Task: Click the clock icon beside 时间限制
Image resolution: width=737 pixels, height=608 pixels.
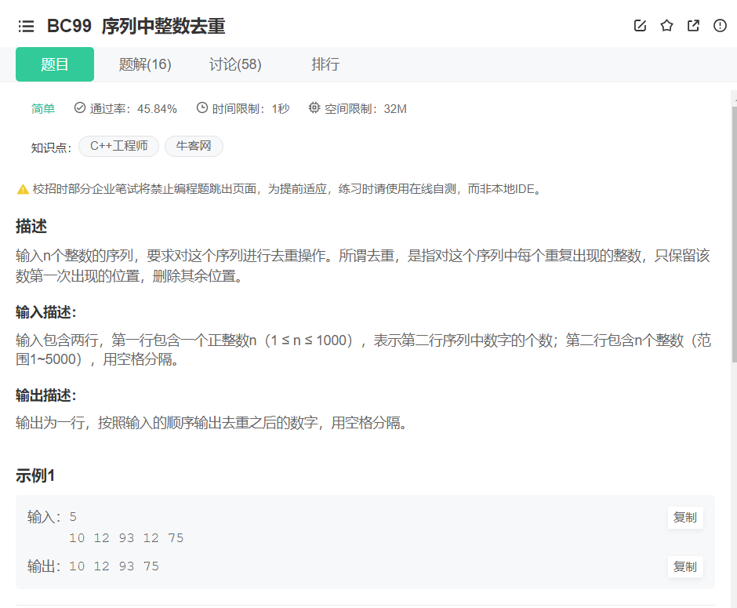Action: click(202, 108)
